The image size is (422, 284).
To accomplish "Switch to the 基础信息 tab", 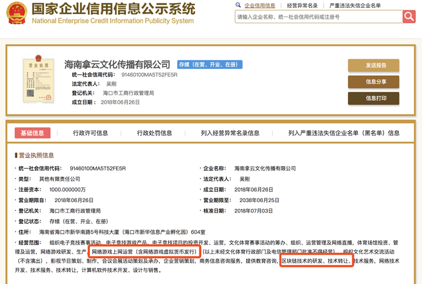I will [32, 133].
